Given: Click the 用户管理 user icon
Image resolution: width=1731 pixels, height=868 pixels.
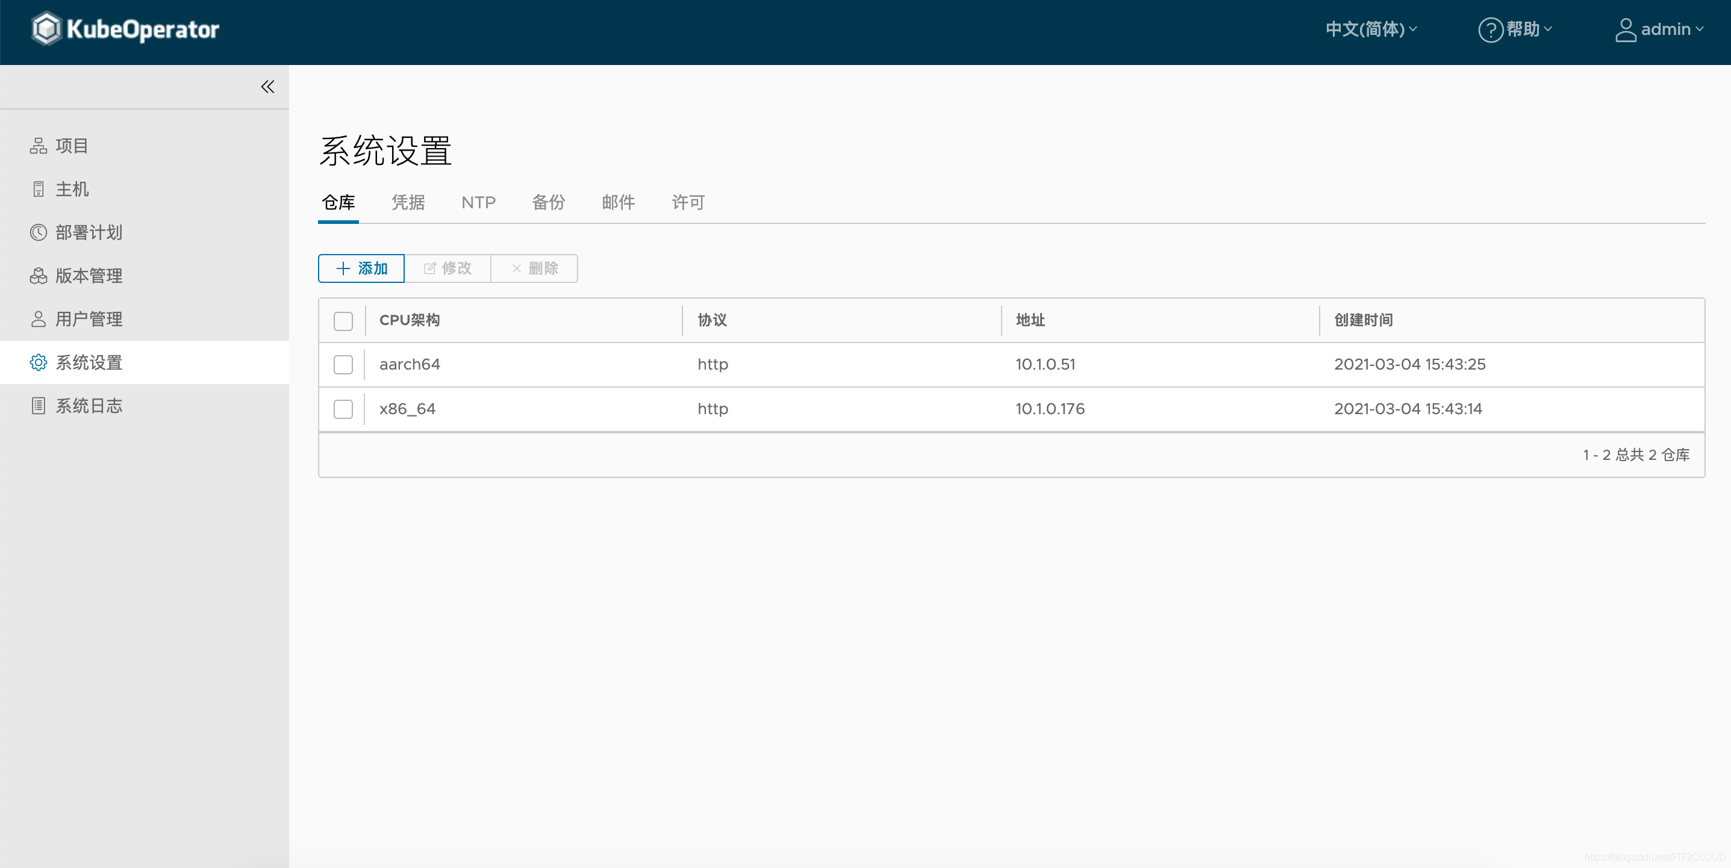Looking at the screenshot, I should point(39,319).
